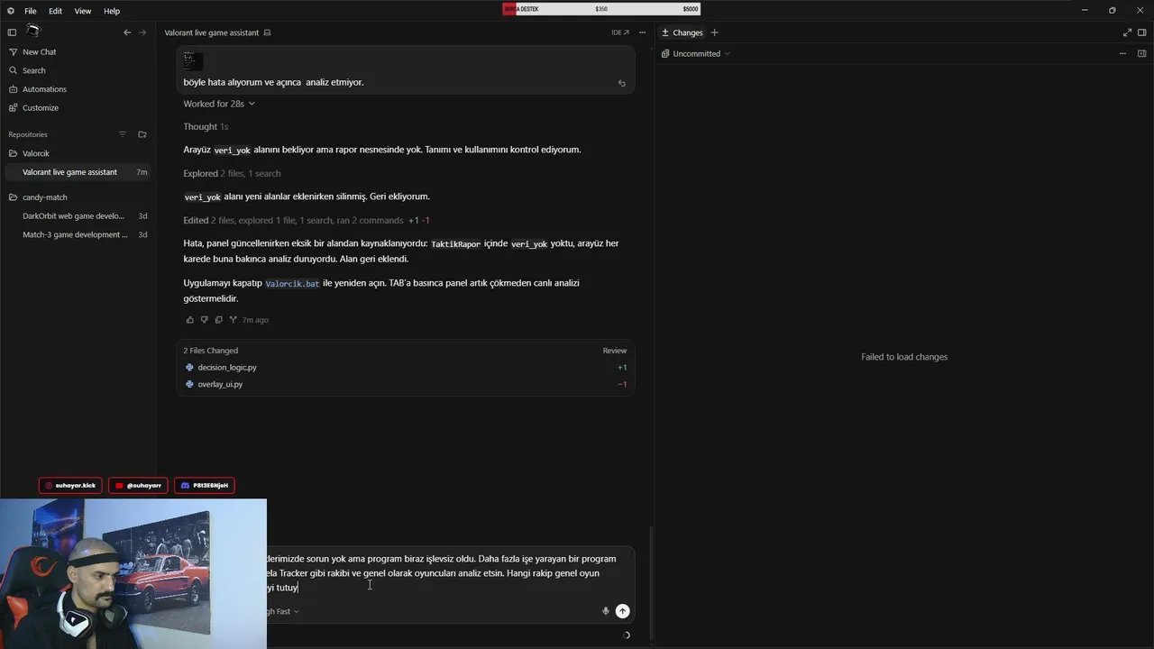Click the Review button for changed files
This screenshot has height=649, width=1154.
[x=615, y=351]
